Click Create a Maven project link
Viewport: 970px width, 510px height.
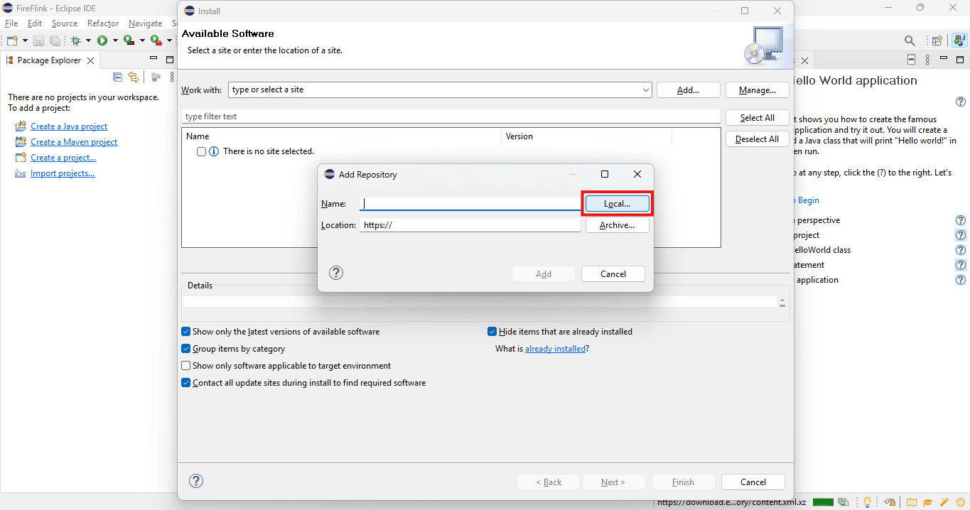point(74,142)
